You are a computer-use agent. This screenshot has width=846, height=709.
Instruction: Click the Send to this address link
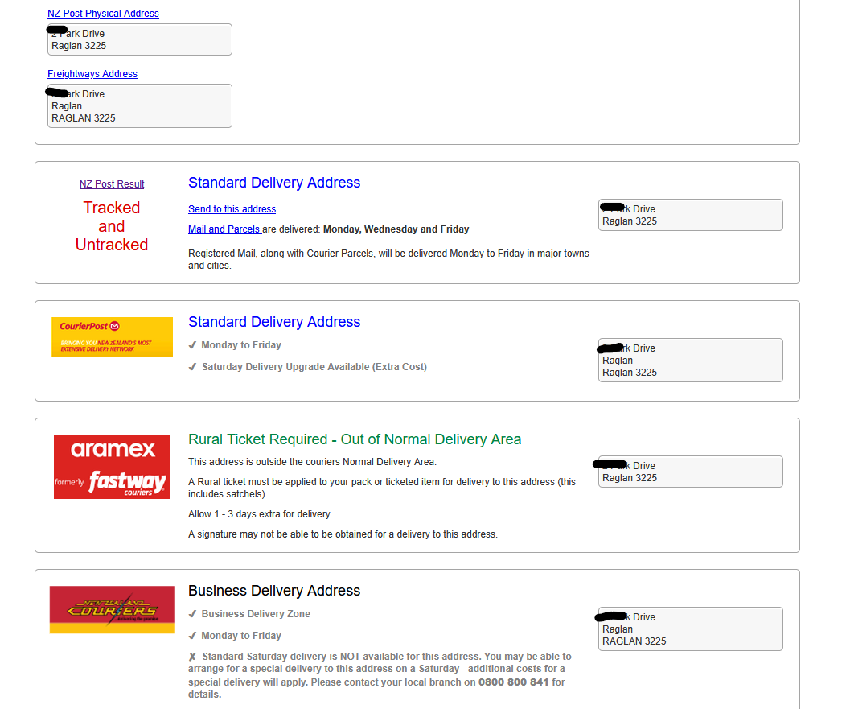(x=232, y=209)
